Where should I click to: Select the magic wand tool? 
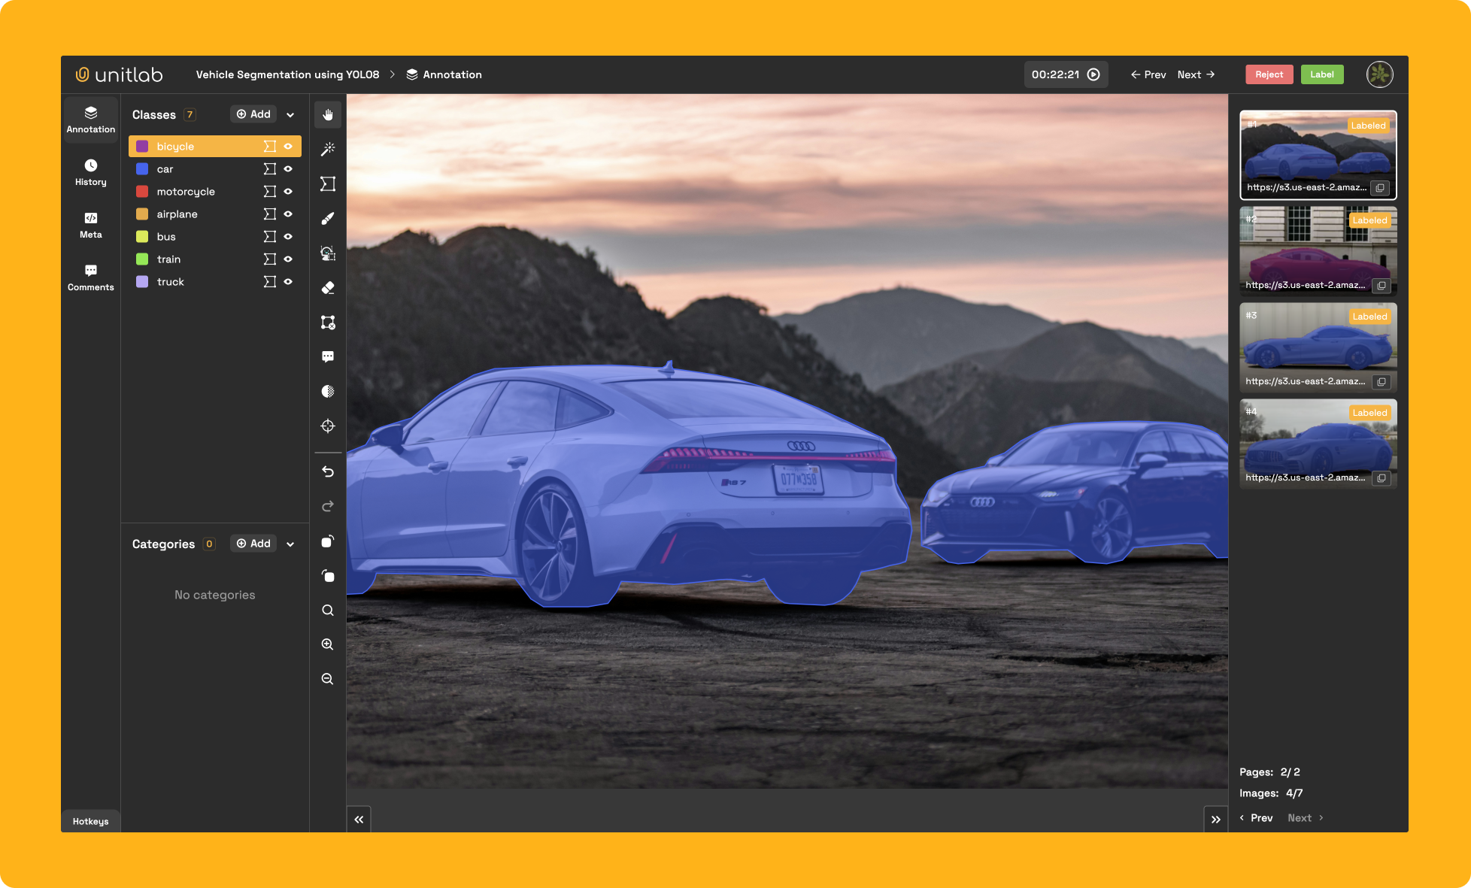click(328, 149)
